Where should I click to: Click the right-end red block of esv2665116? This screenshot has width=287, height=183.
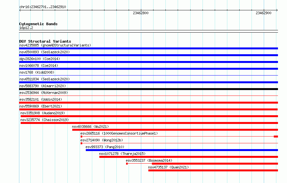276,137
